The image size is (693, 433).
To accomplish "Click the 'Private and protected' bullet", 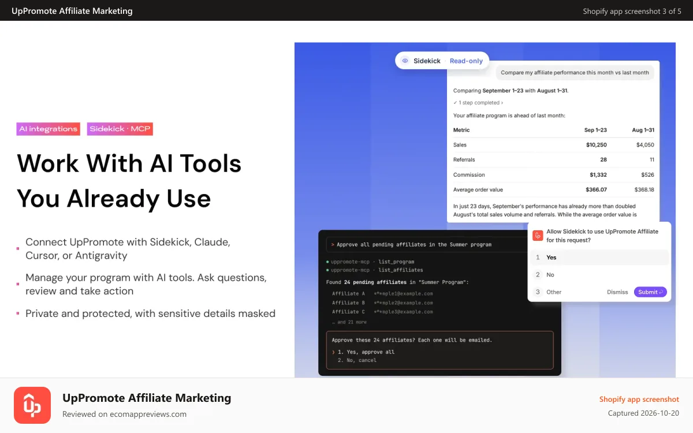I will (x=150, y=313).
